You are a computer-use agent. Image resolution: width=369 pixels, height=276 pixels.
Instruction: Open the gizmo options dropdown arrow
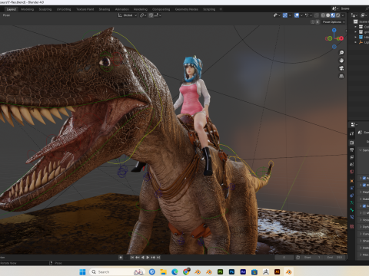(x=290, y=15)
